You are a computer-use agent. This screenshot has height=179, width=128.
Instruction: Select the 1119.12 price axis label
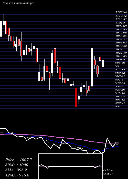coord(122,16)
